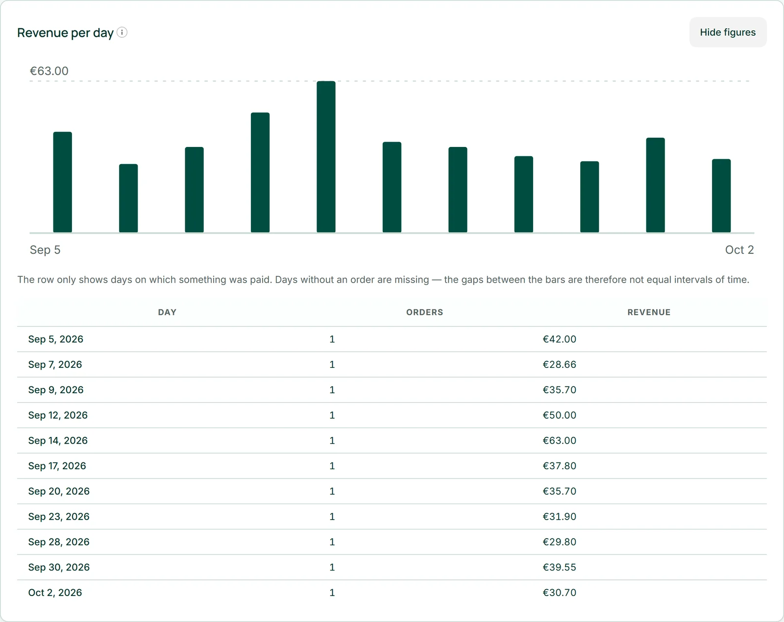Click the €63.00 axis label above the chart
Viewport: 784px width, 622px height.
pyautogui.click(x=49, y=71)
